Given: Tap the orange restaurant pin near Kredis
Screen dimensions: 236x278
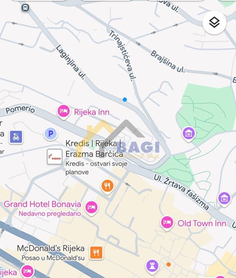Looking at the screenshot, I should click(x=107, y=187).
